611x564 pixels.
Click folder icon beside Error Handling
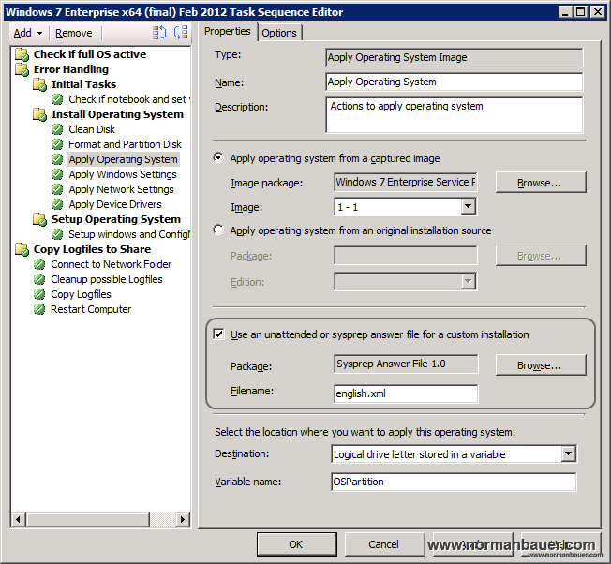pos(22,69)
